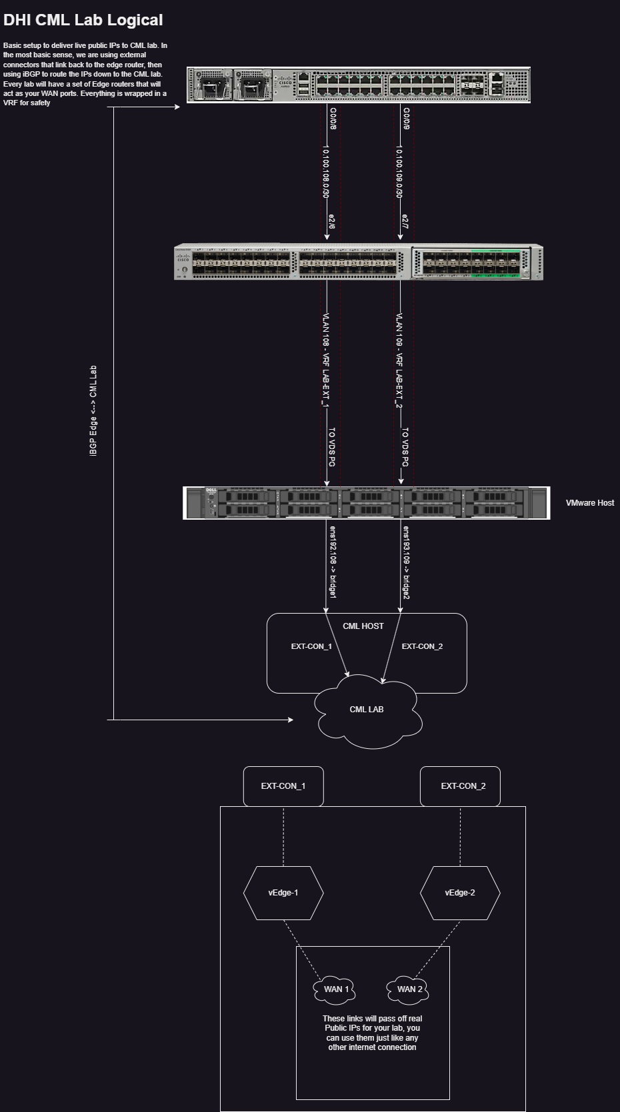Click the Cisco edge router image at top

(x=358, y=85)
